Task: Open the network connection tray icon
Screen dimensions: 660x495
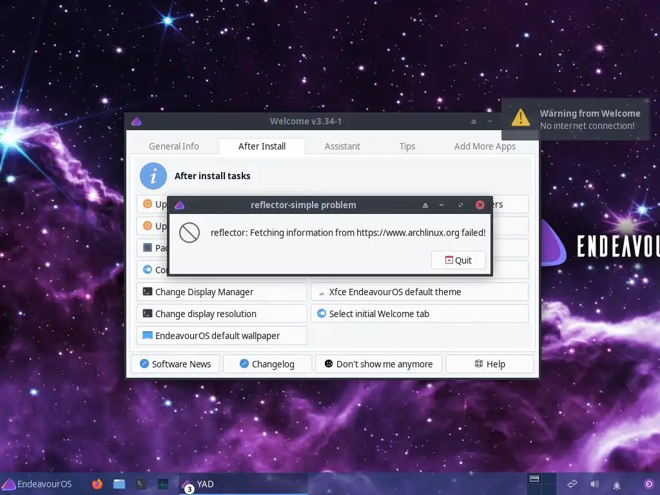Action: pos(572,484)
